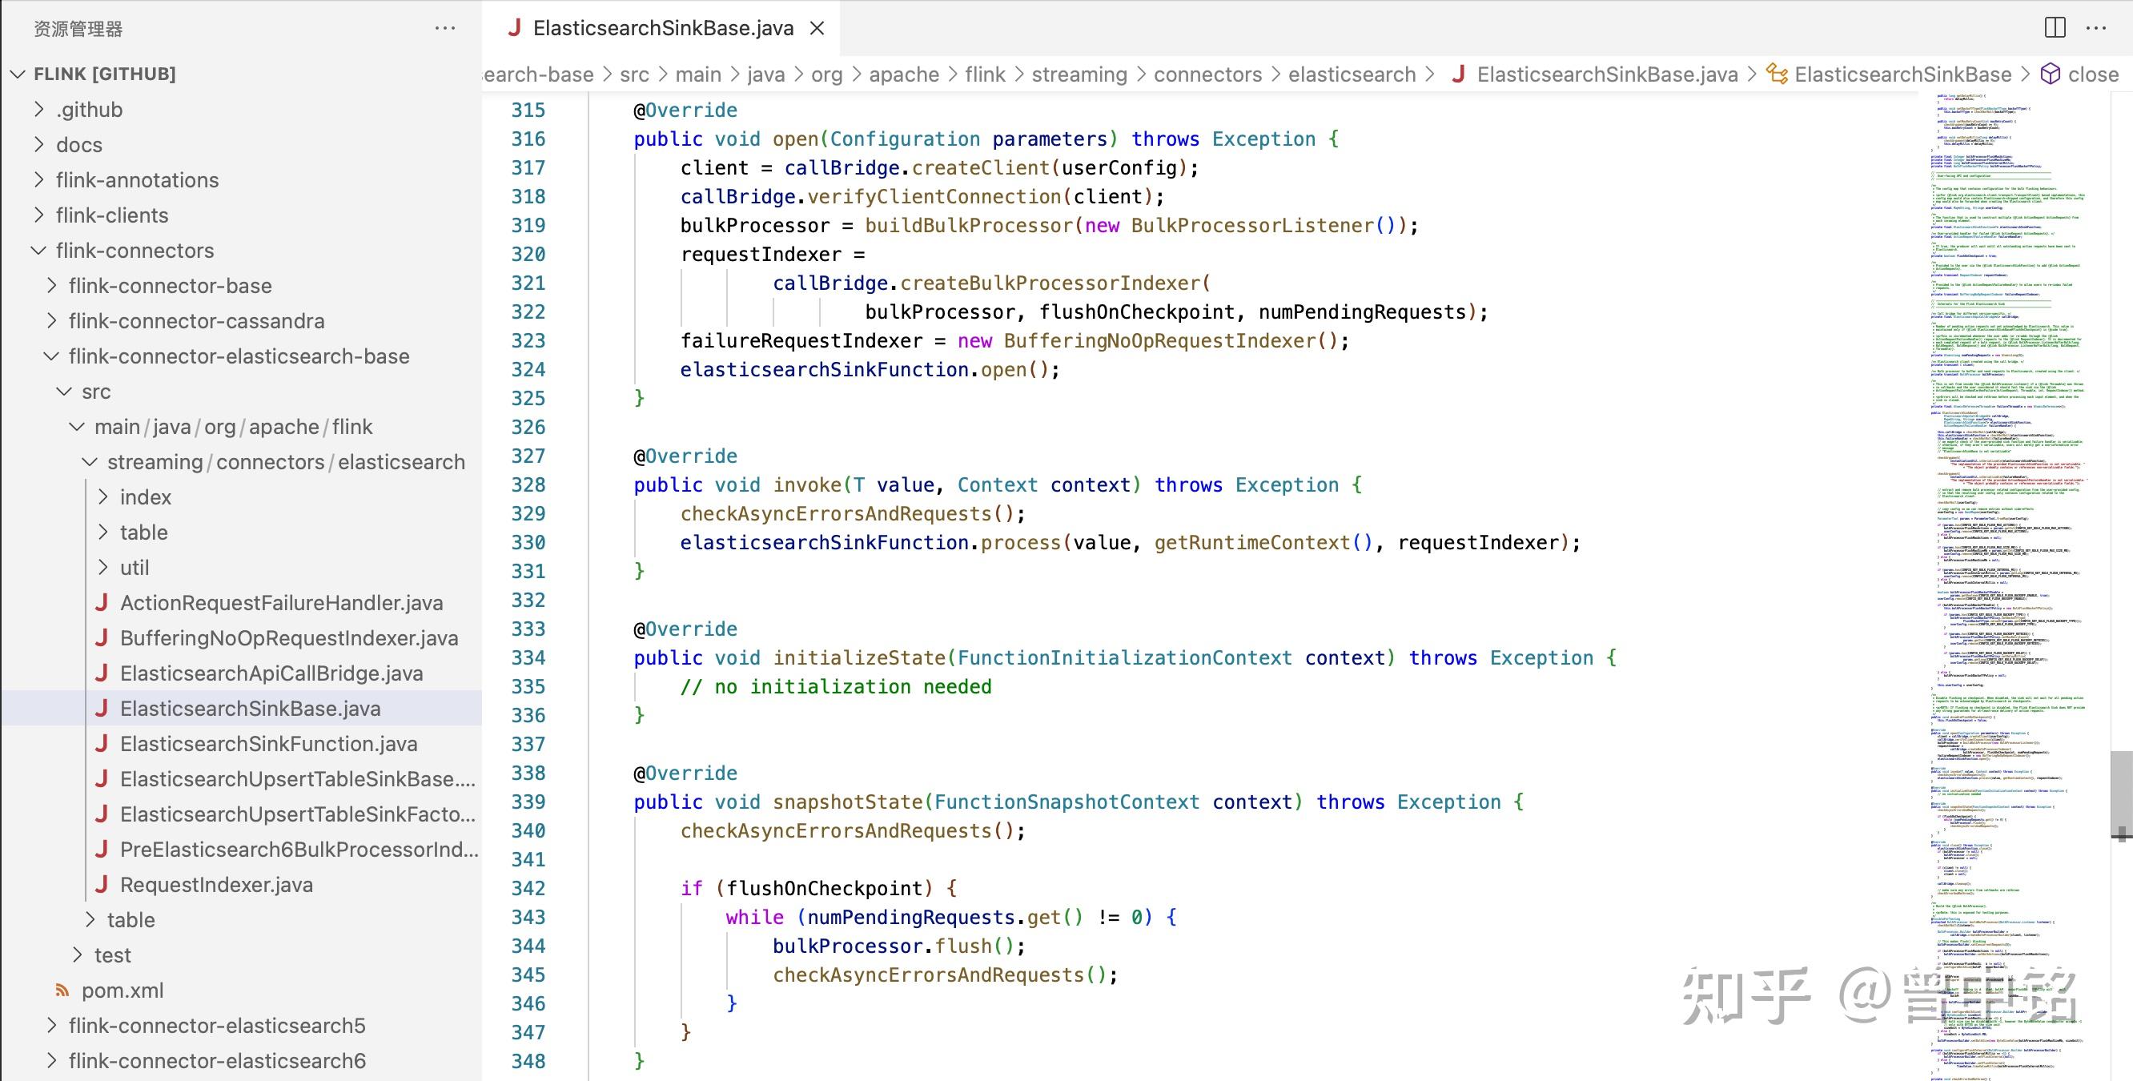Viewport: 2133px width, 1081px height.
Task: Open the Explorer more actions menu
Action: tap(445, 27)
